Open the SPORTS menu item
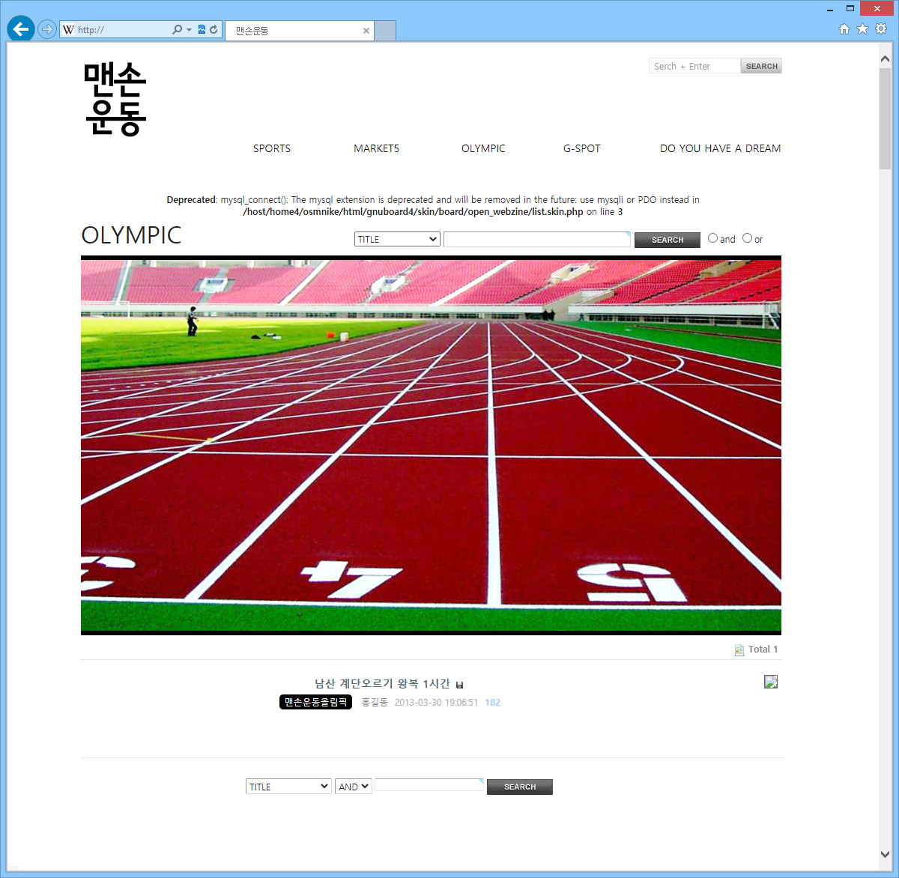Image resolution: width=899 pixels, height=878 pixels. [x=272, y=148]
